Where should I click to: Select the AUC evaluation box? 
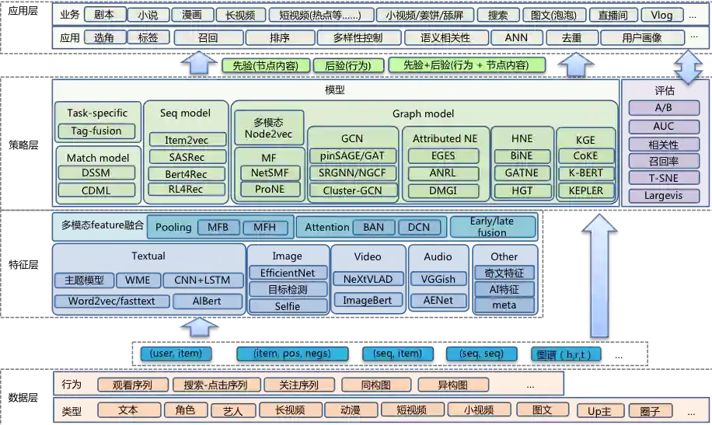pyautogui.click(x=663, y=126)
